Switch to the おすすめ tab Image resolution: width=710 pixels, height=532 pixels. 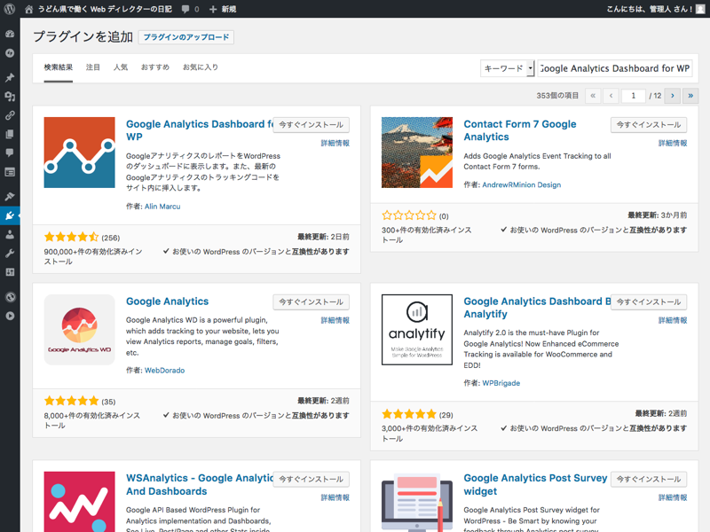point(154,67)
